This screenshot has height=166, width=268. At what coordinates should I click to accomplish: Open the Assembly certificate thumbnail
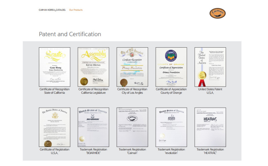point(93,67)
